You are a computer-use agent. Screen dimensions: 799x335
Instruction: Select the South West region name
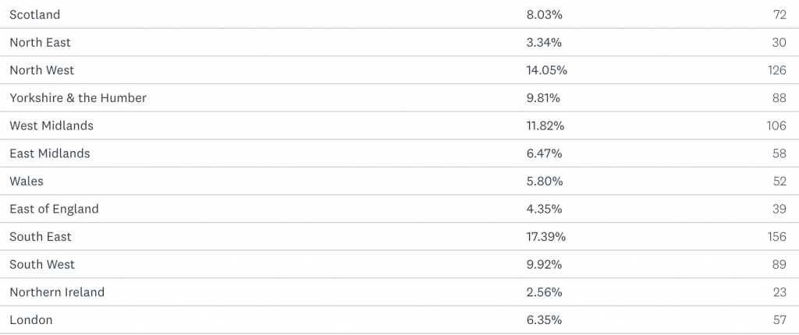(42, 264)
